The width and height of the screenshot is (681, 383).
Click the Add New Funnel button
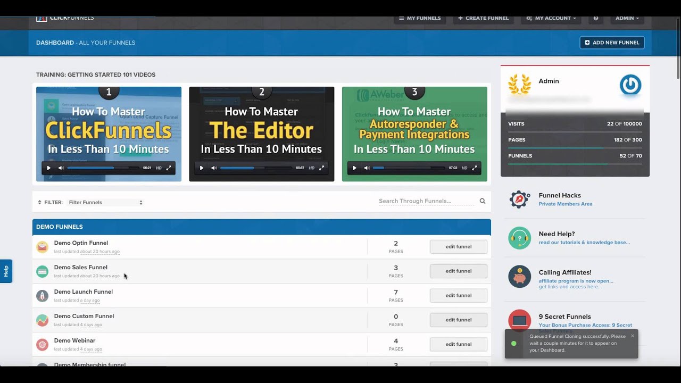click(x=612, y=43)
